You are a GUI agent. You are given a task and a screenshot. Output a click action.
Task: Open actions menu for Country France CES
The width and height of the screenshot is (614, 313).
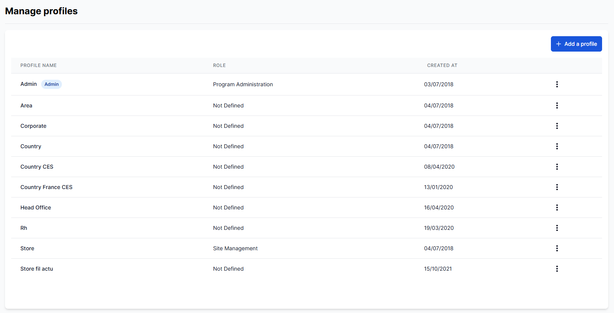point(557,187)
